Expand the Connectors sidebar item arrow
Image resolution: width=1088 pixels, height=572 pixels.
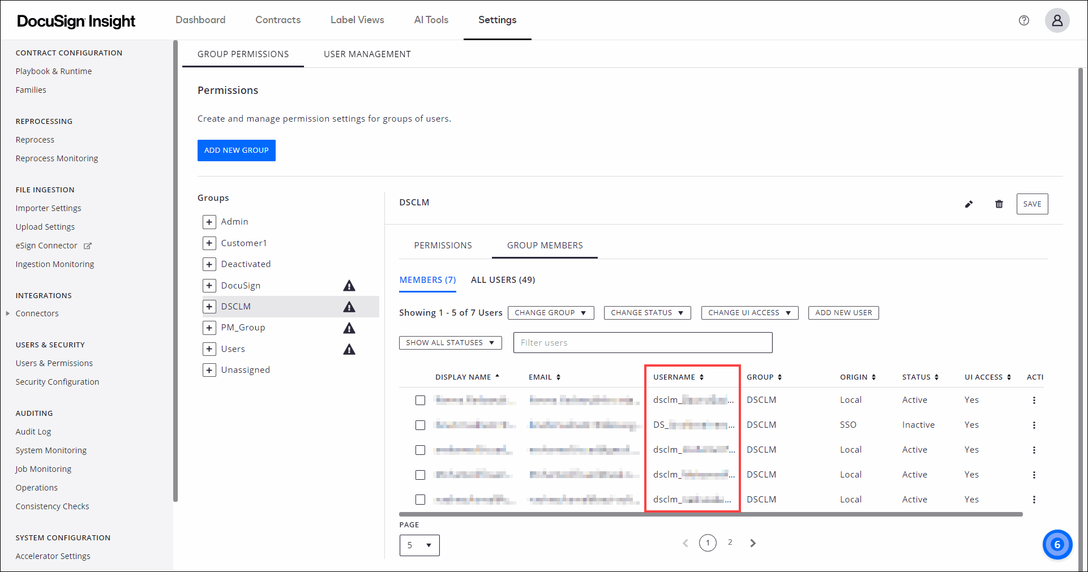point(8,313)
